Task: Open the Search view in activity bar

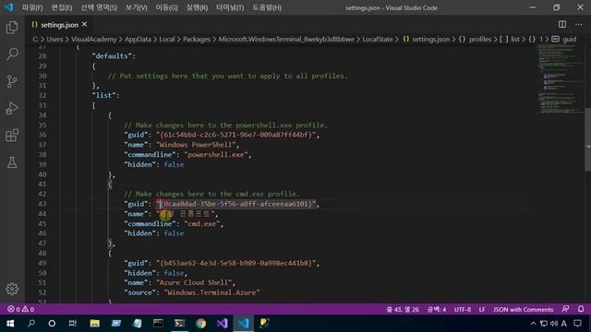Action: 12,54
